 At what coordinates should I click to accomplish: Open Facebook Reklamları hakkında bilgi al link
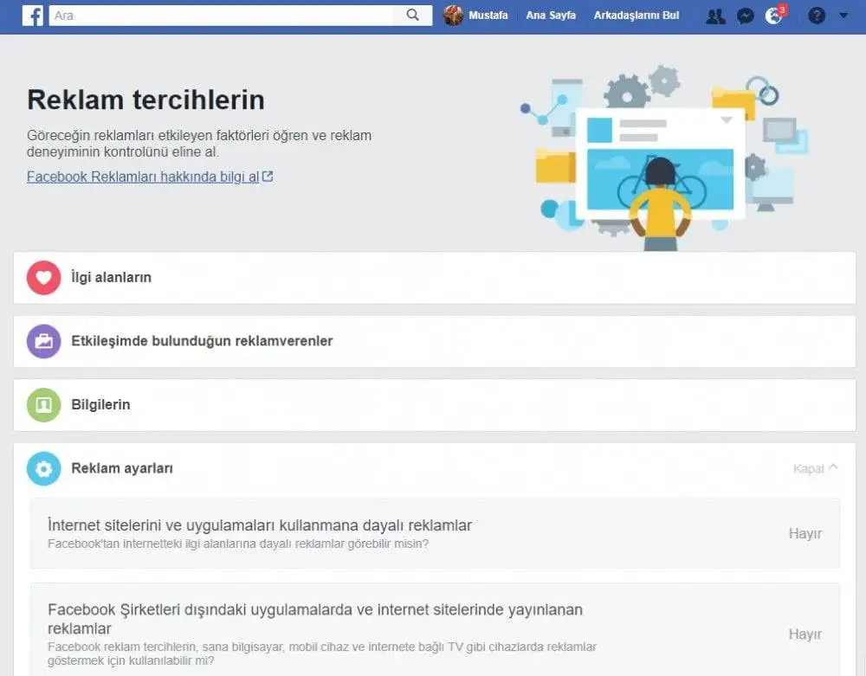point(143,177)
